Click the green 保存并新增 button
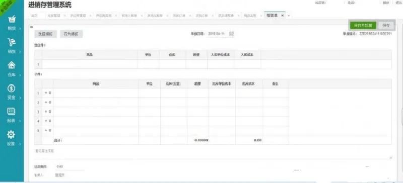 (x=363, y=26)
